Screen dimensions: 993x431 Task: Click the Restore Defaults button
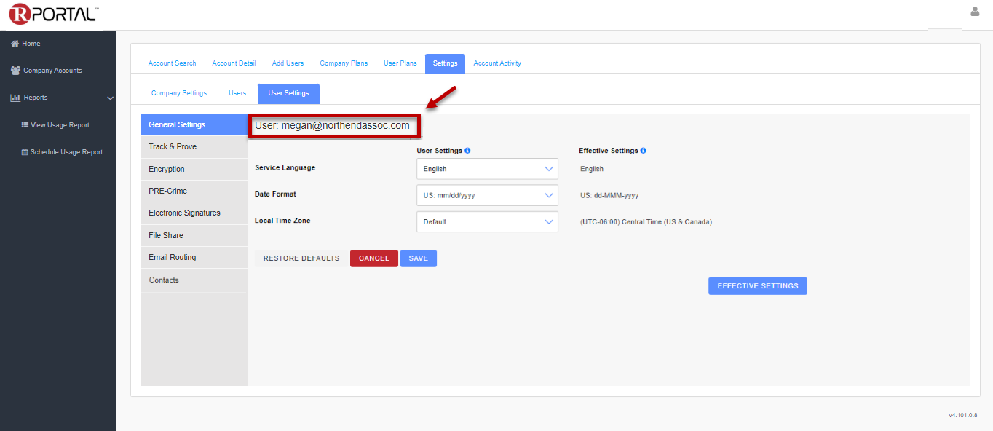(x=301, y=258)
